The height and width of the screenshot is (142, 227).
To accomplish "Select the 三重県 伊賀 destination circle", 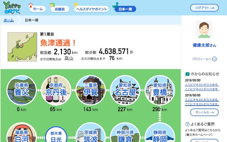I will coord(91,90).
